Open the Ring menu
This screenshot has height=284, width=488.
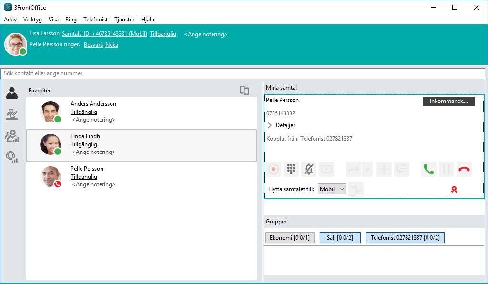(71, 20)
